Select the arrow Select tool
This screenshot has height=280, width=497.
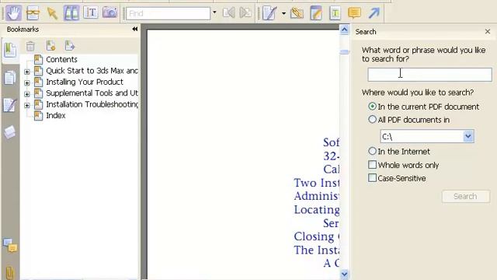click(52, 13)
